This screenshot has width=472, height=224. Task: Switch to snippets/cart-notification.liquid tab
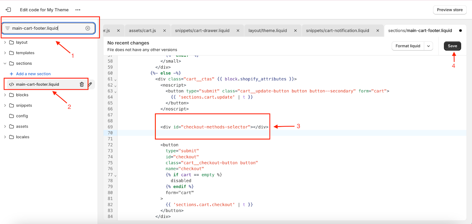[x=337, y=30]
